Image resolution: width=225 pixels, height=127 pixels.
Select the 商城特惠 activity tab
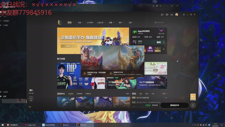coord(80,94)
